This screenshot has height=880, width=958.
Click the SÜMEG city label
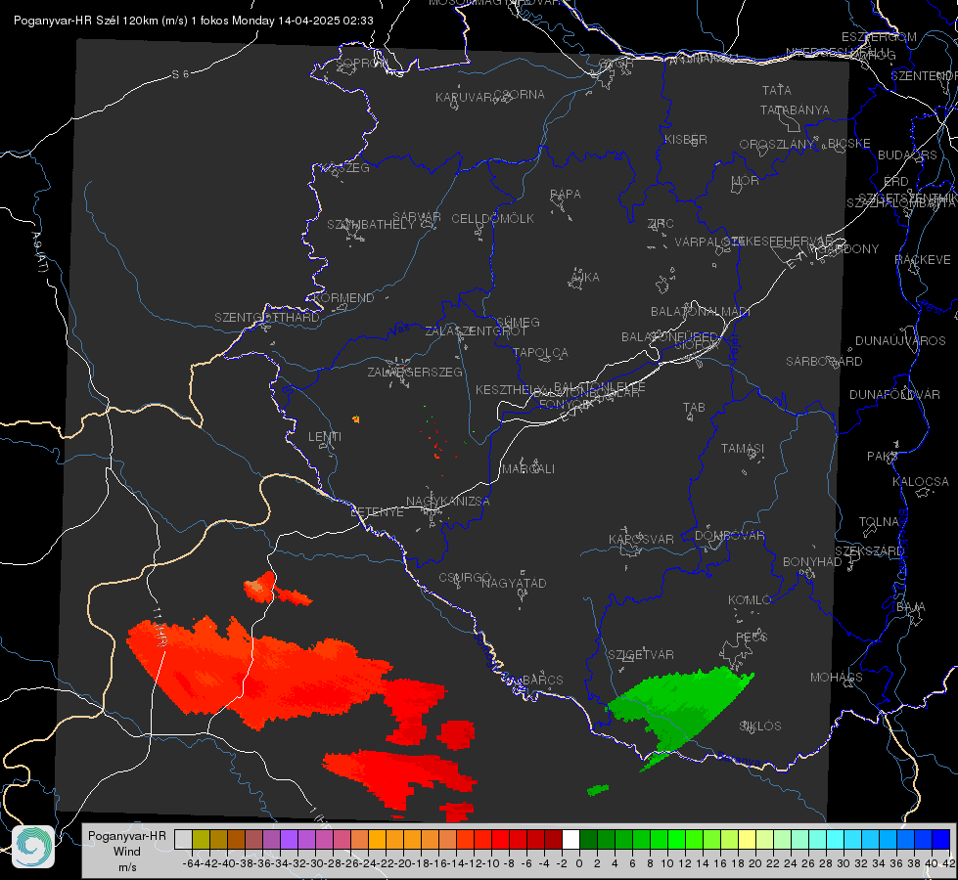click(x=518, y=323)
